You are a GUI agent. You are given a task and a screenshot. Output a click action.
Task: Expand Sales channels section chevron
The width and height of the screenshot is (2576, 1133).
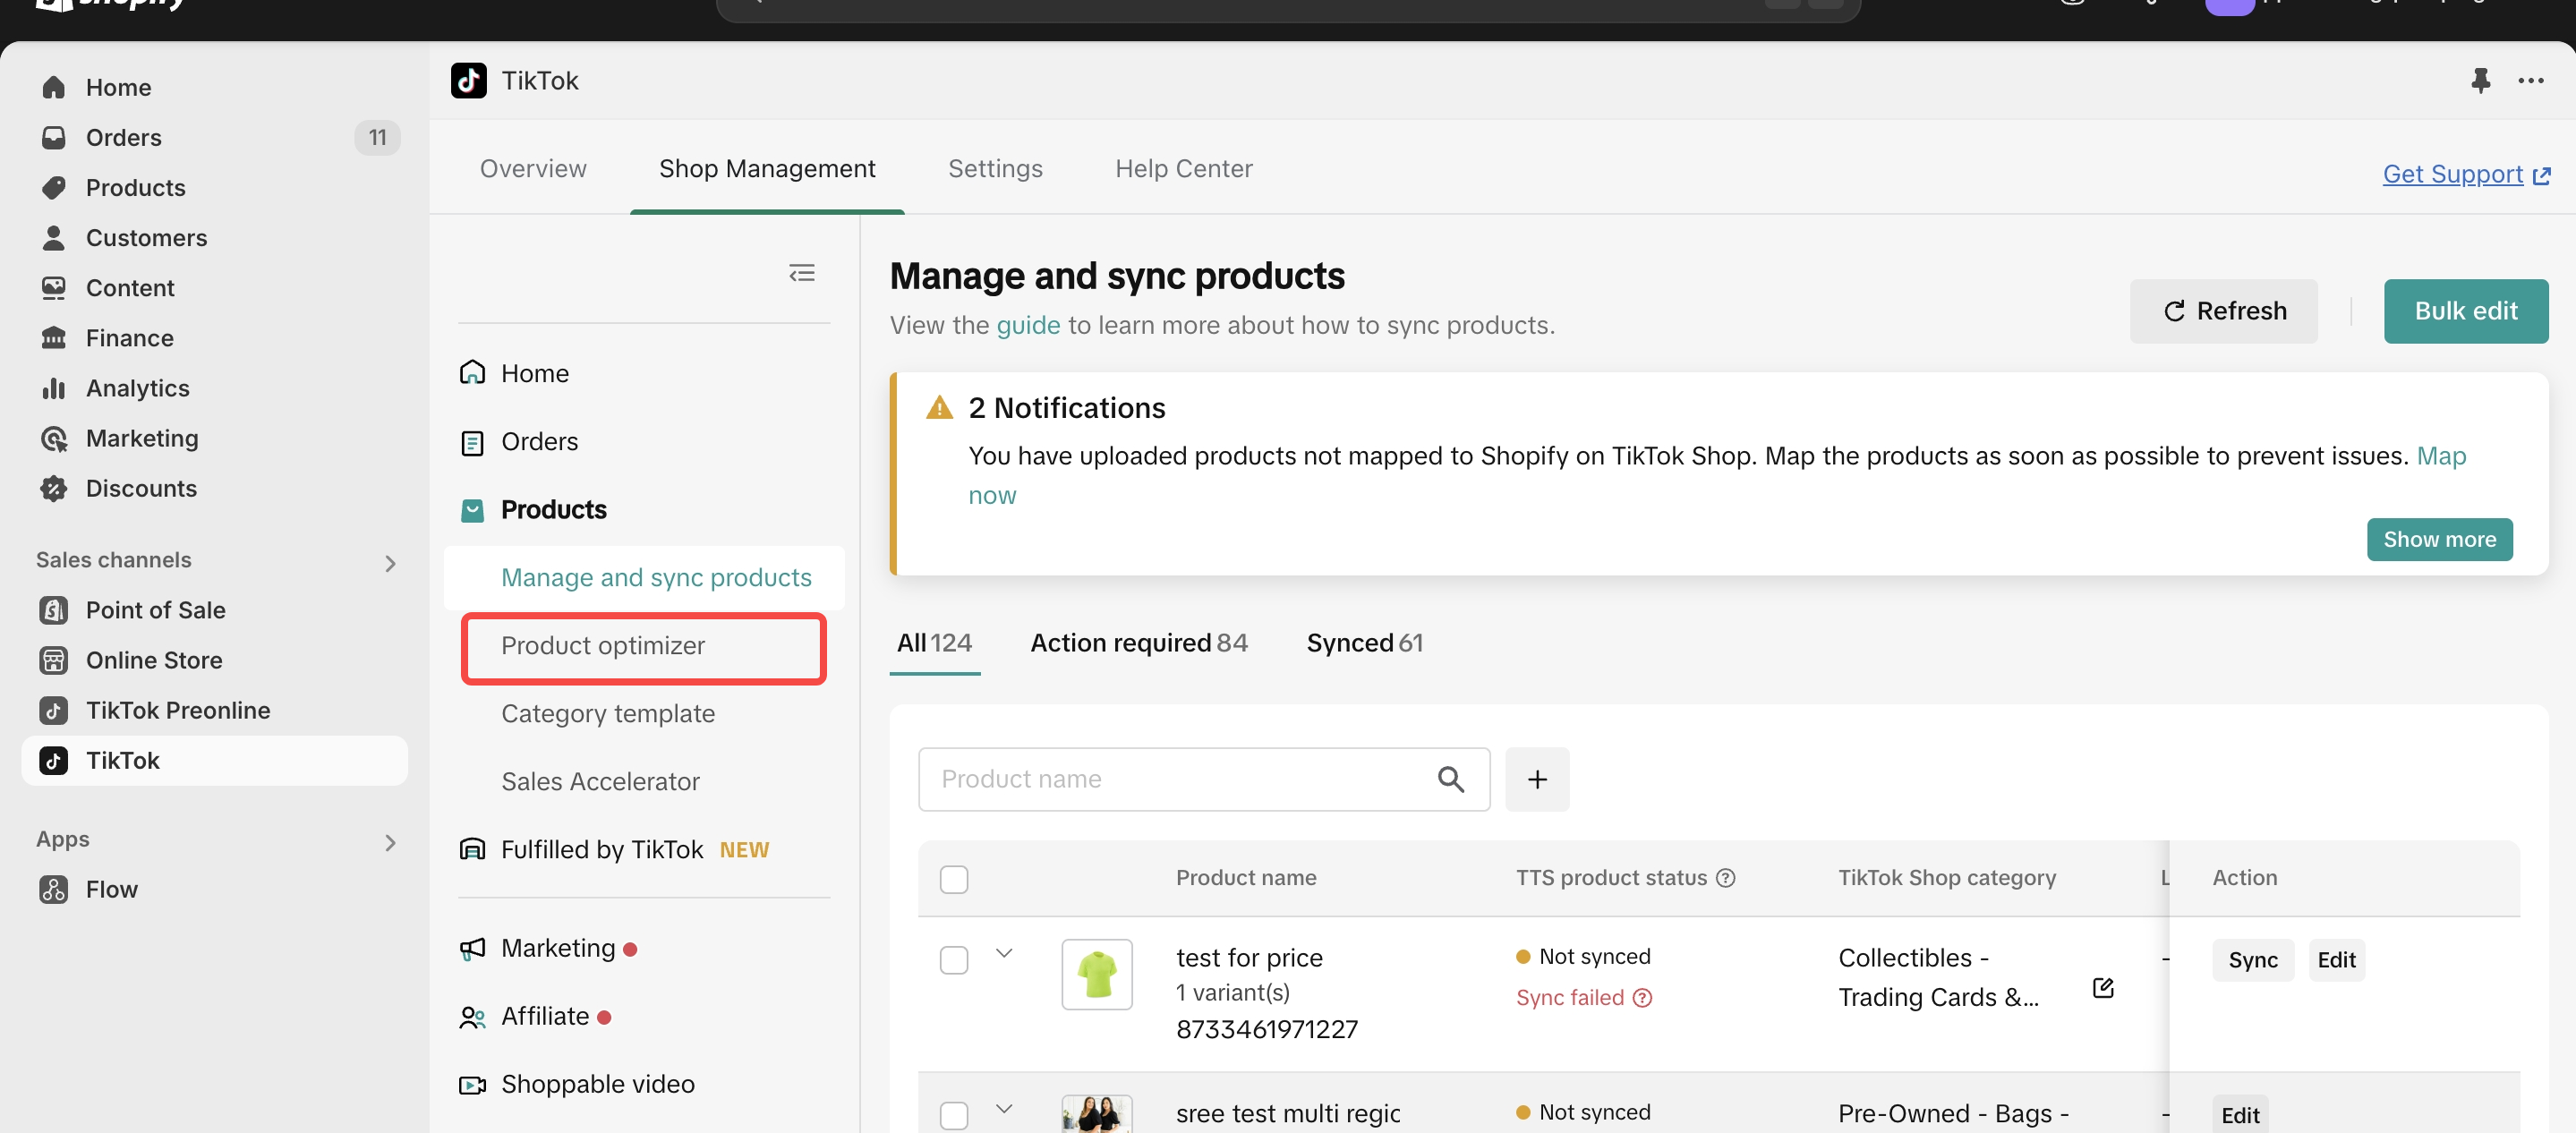(390, 563)
